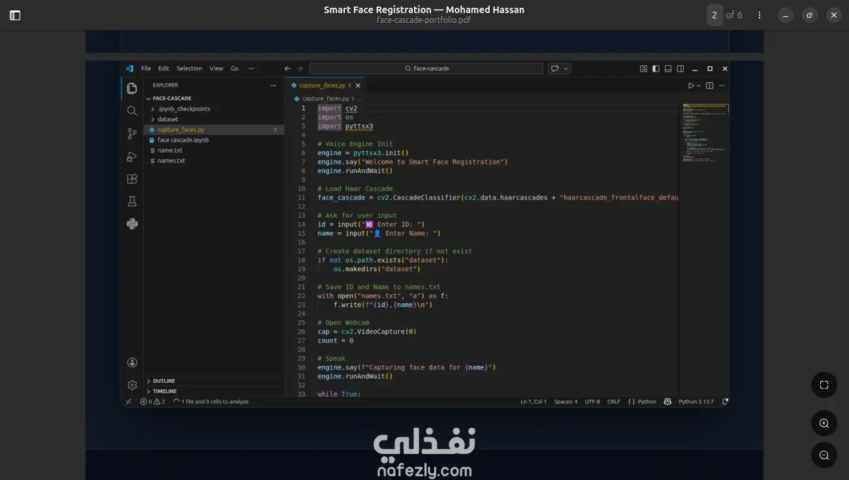Image resolution: width=849 pixels, height=480 pixels.
Task: Click the errors and warnings status bar indicator
Action: point(153,402)
